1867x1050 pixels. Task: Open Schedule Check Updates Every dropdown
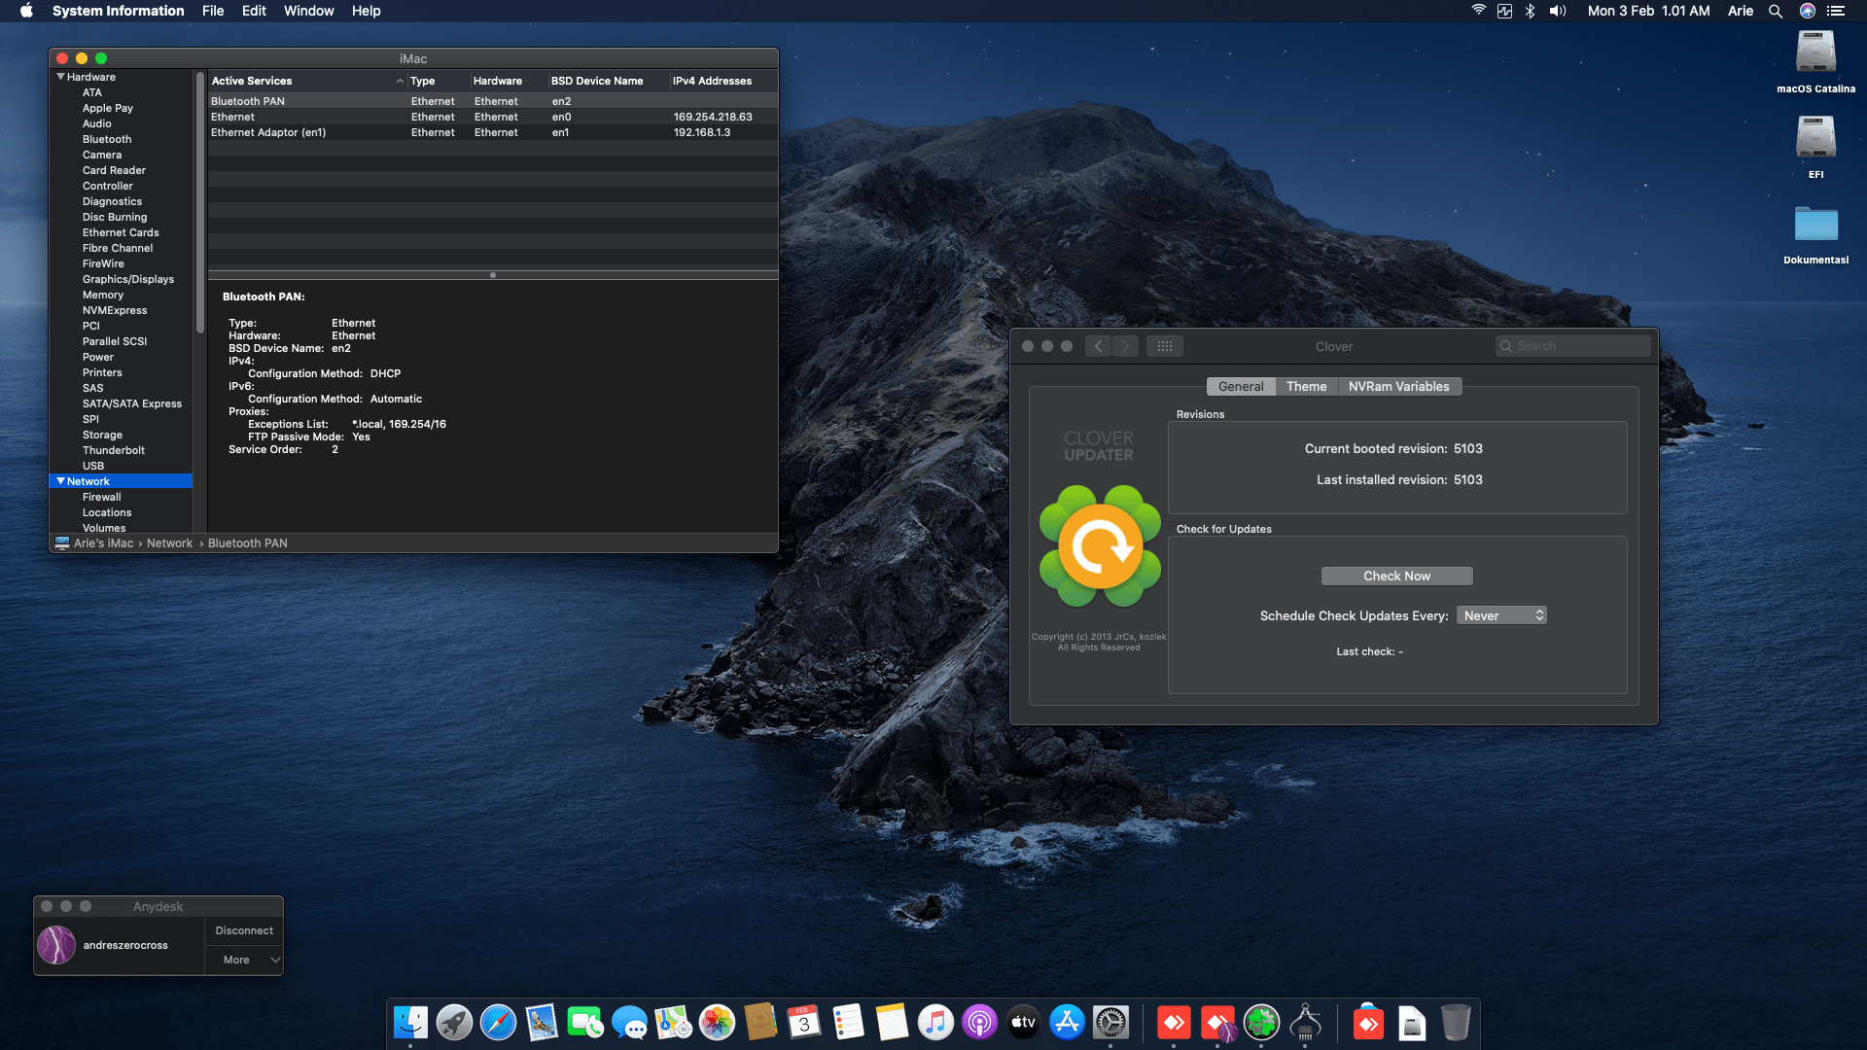pyautogui.click(x=1500, y=615)
